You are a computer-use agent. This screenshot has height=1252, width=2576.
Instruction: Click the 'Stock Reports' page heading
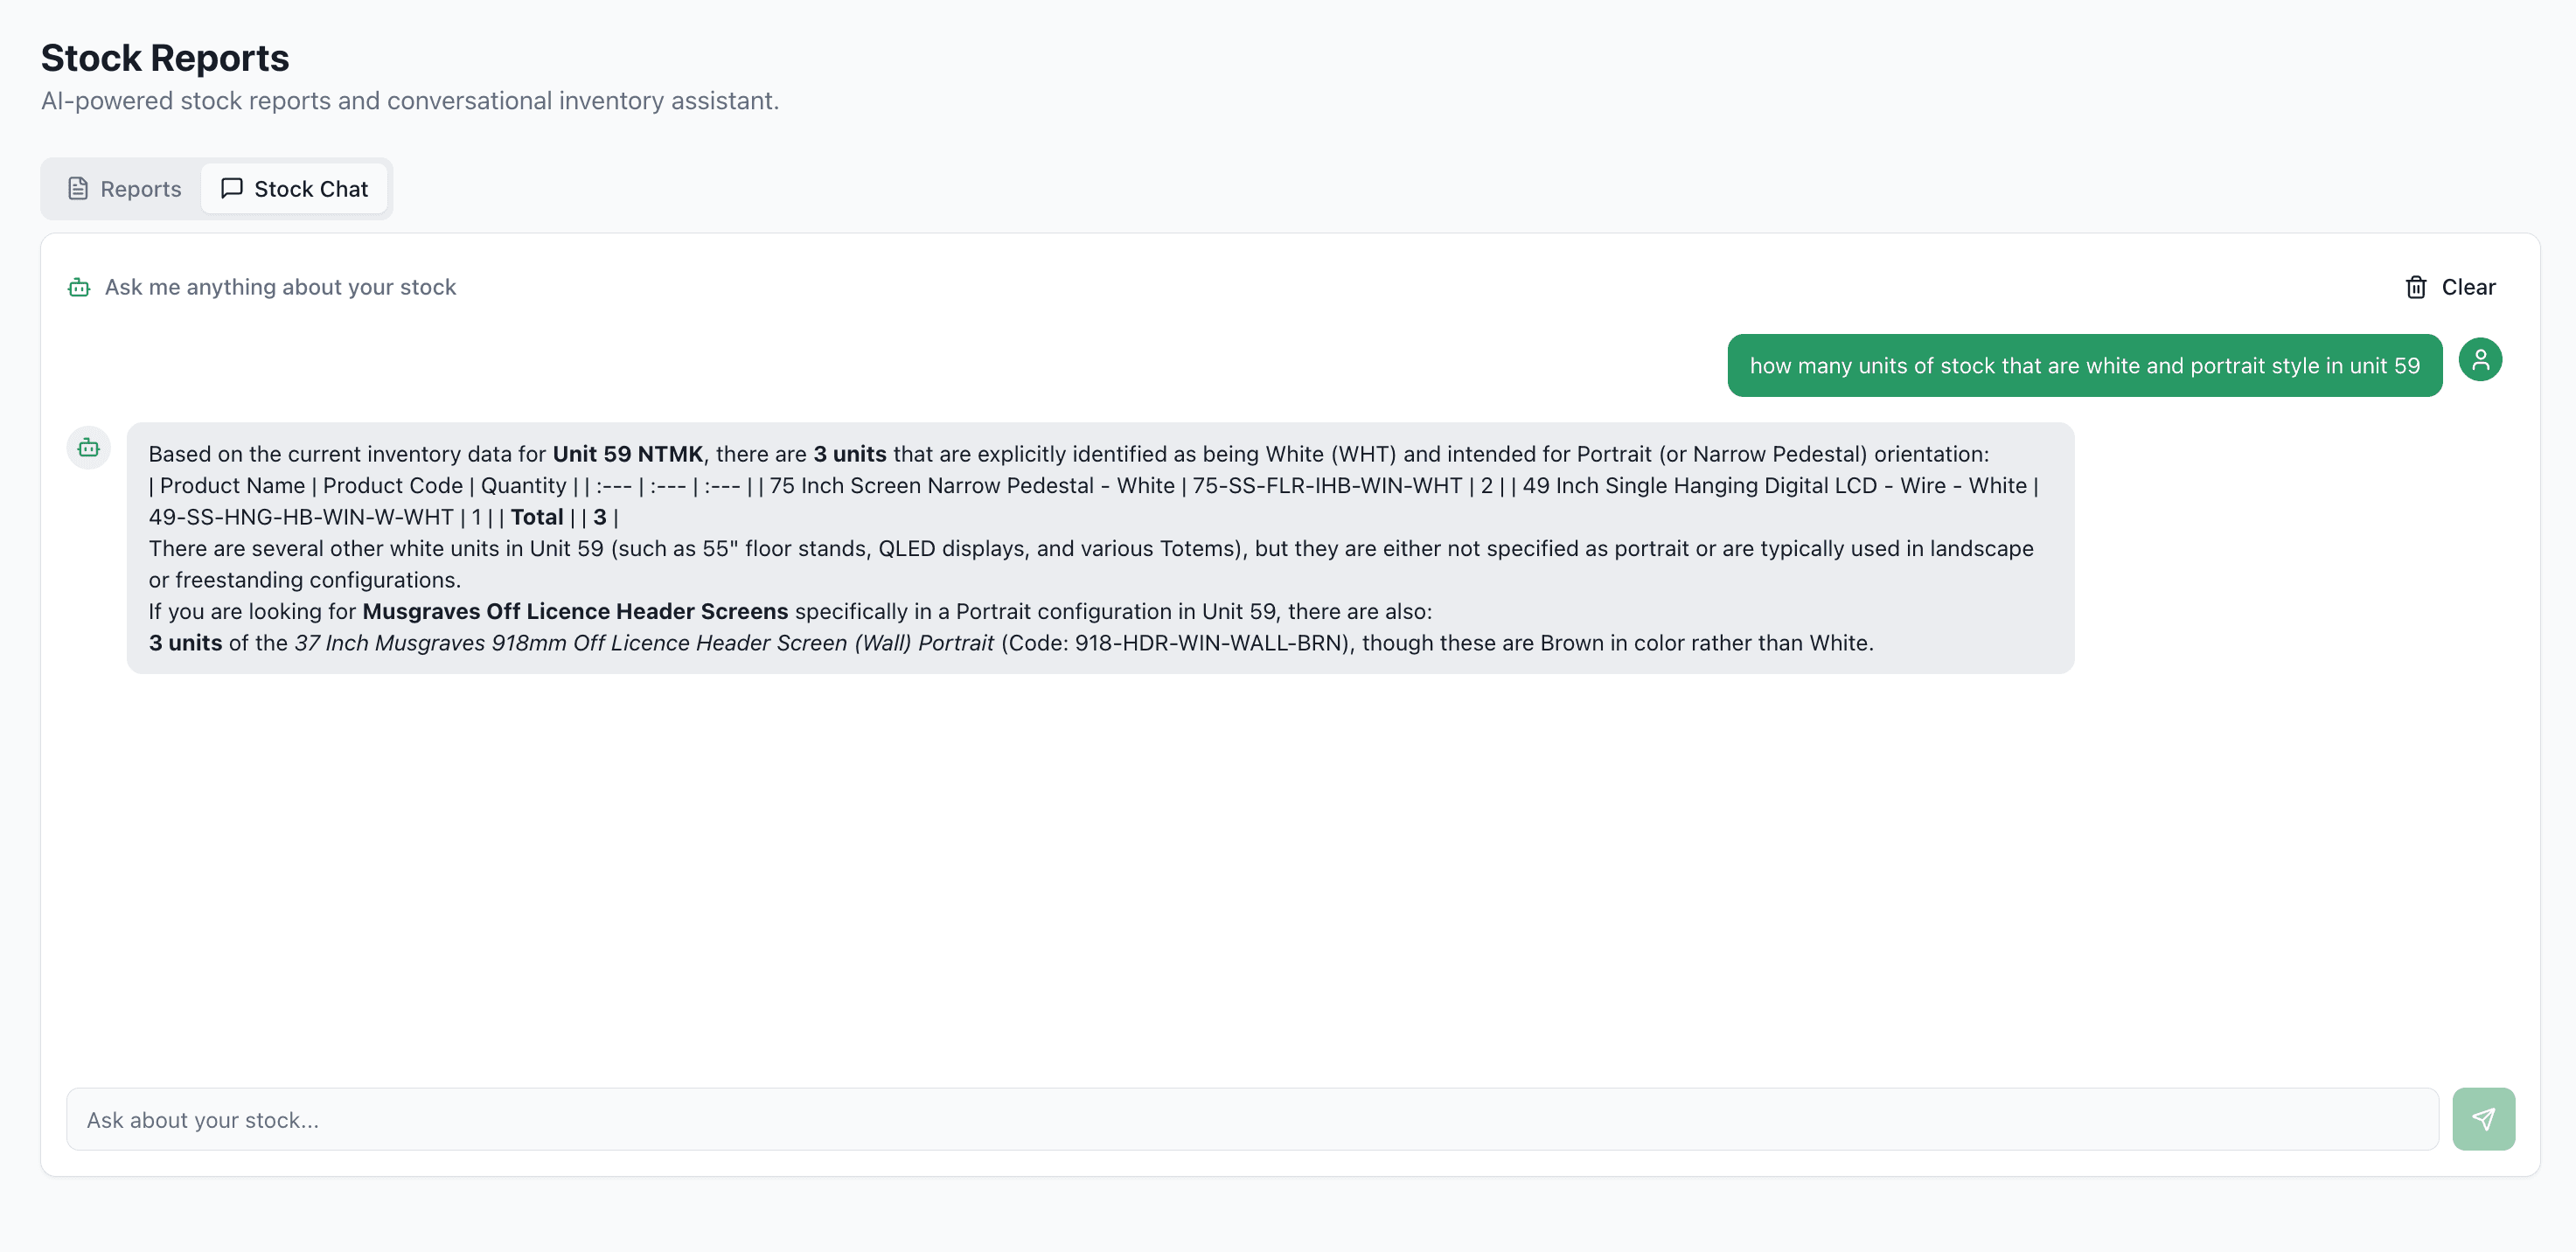pyautogui.click(x=164, y=57)
